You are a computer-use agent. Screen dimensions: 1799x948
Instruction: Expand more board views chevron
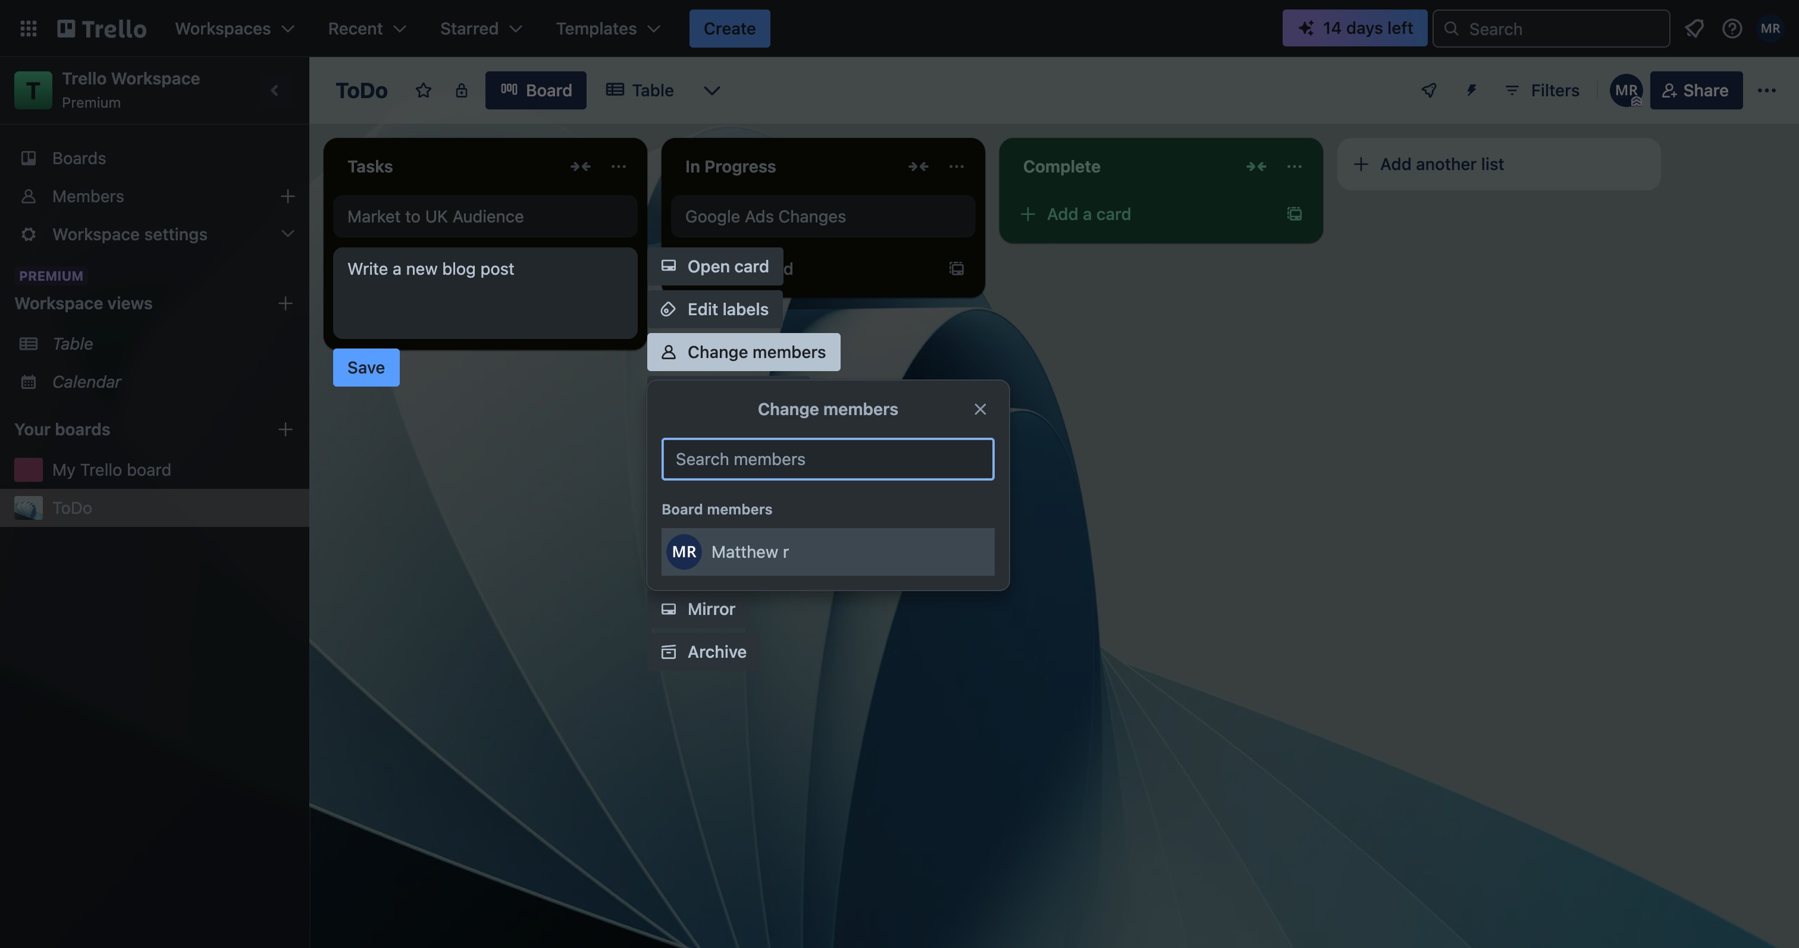(711, 90)
